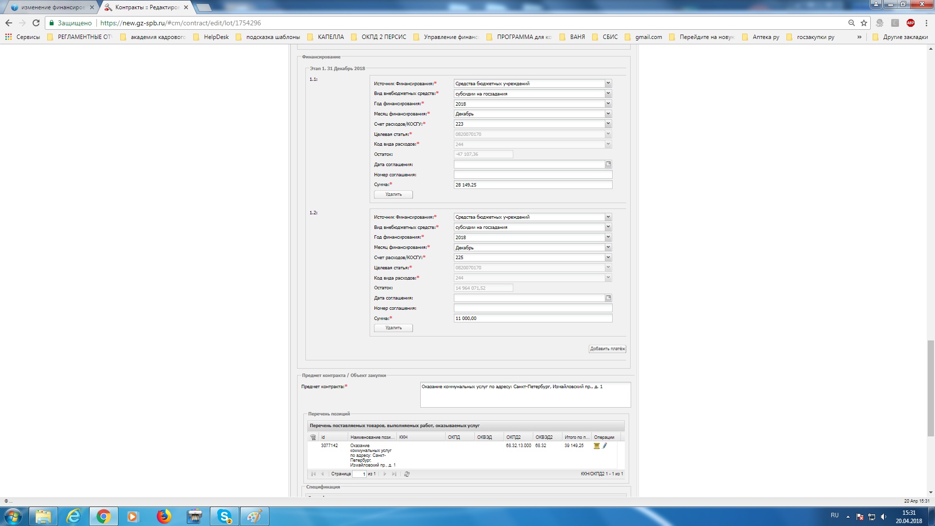Click Удалить button under payment 1.1
Image resolution: width=935 pixels, height=526 pixels.
click(393, 194)
